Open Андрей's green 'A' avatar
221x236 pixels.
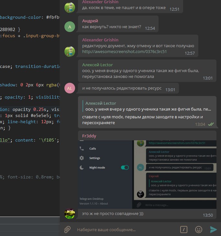(70, 27)
